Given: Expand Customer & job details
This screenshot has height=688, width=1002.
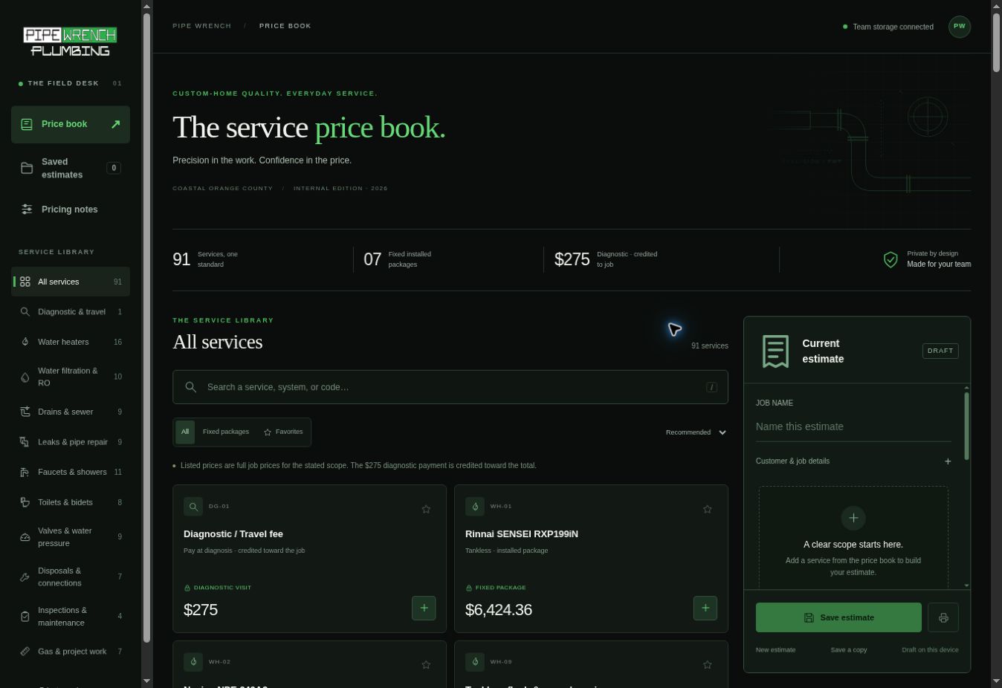Looking at the screenshot, I should 853,461.
